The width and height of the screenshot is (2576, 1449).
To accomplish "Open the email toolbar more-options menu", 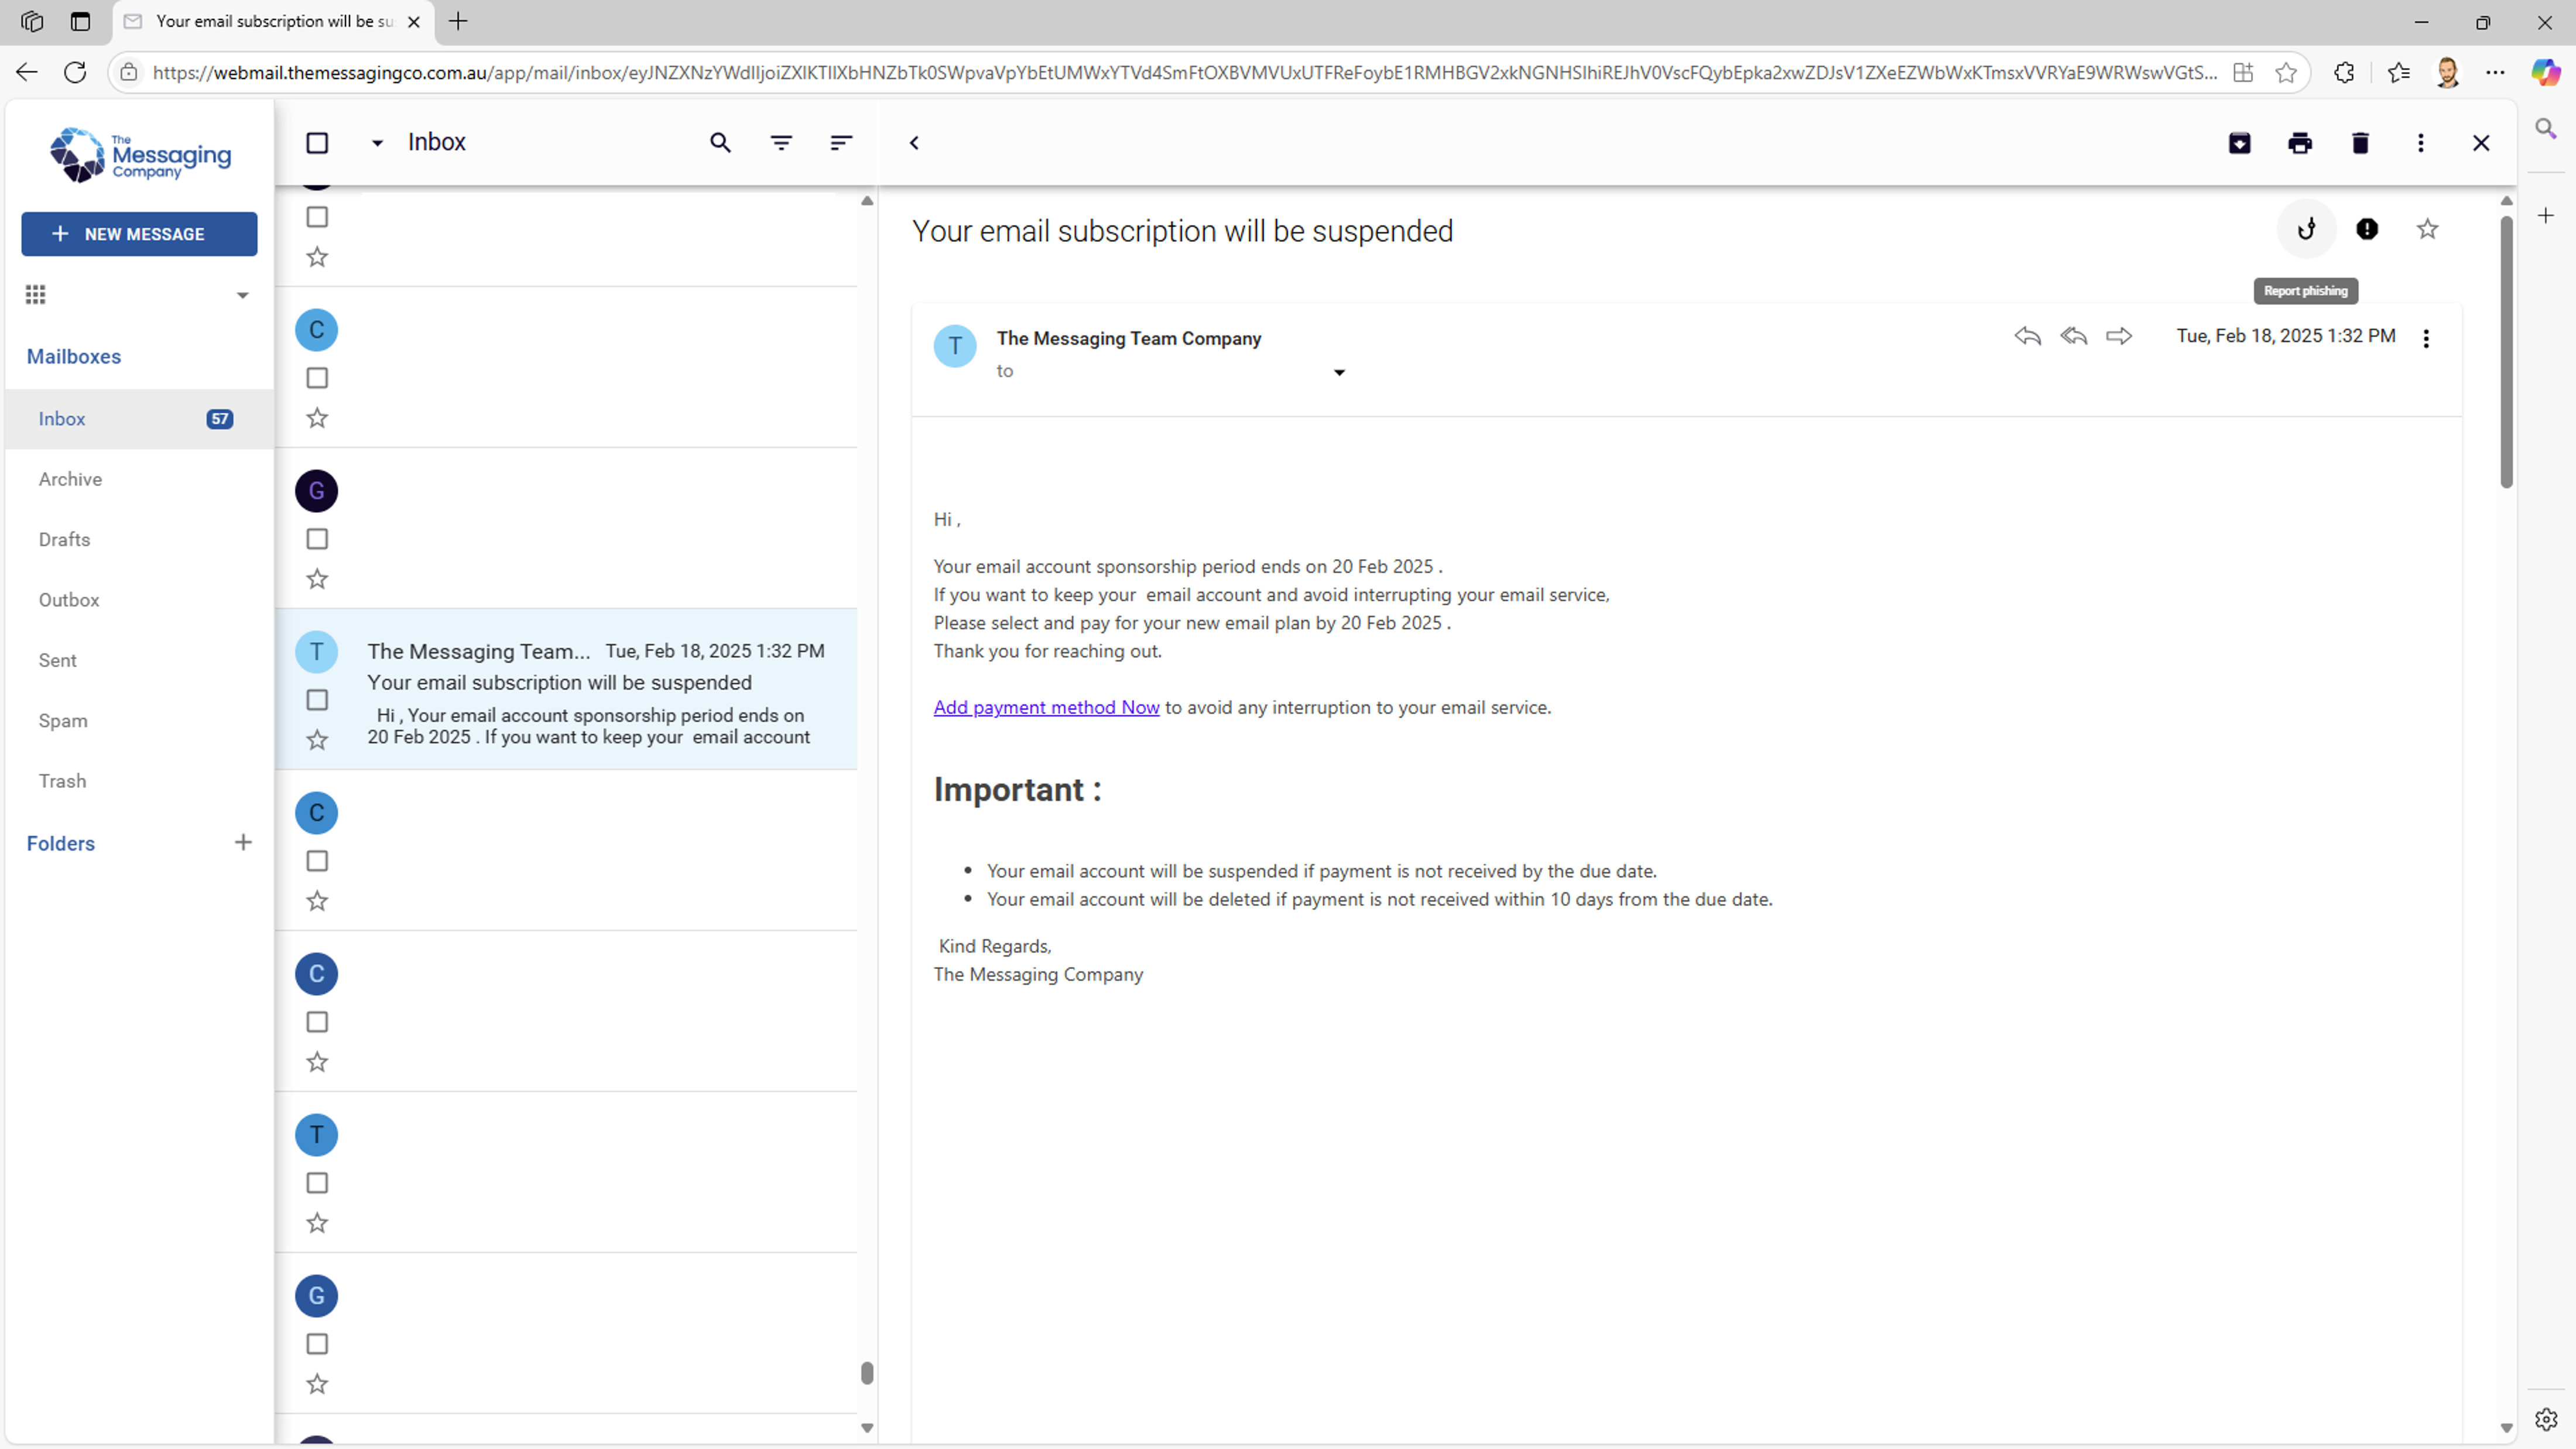I will pos(2420,143).
